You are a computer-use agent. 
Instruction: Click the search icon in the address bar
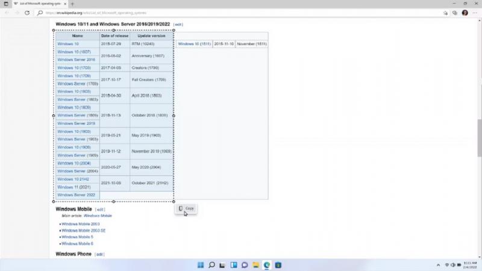click(40, 13)
